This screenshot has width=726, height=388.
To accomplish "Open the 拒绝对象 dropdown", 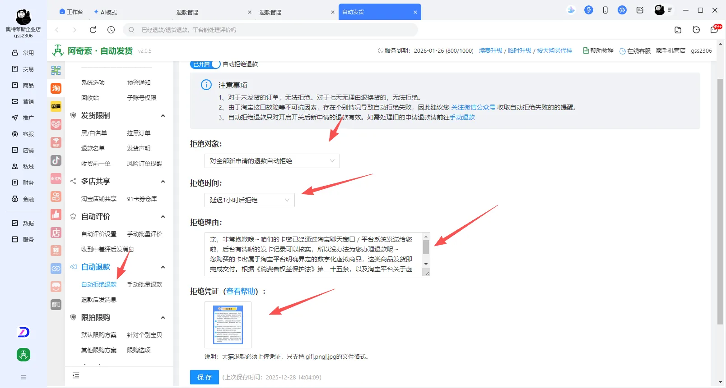I will pyautogui.click(x=272, y=161).
